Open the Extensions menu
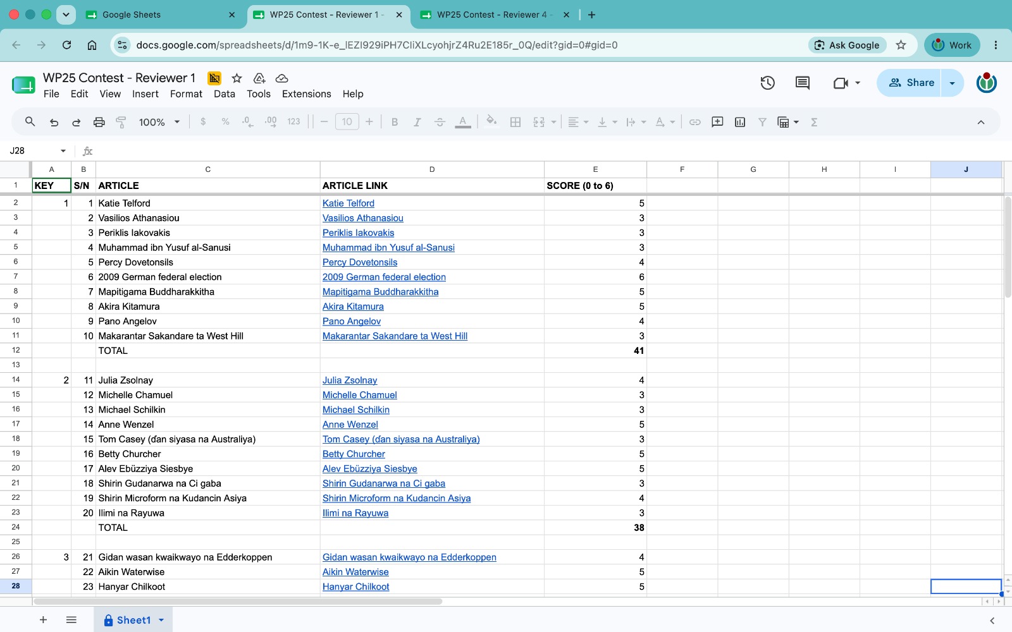The height and width of the screenshot is (632, 1012). point(306,94)
